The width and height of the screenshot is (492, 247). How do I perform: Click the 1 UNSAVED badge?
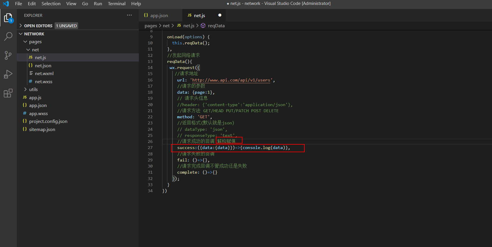click(66, 26)
